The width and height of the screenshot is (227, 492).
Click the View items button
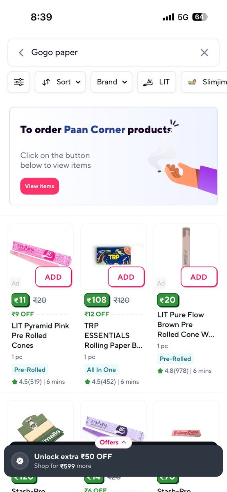(40, 186)
